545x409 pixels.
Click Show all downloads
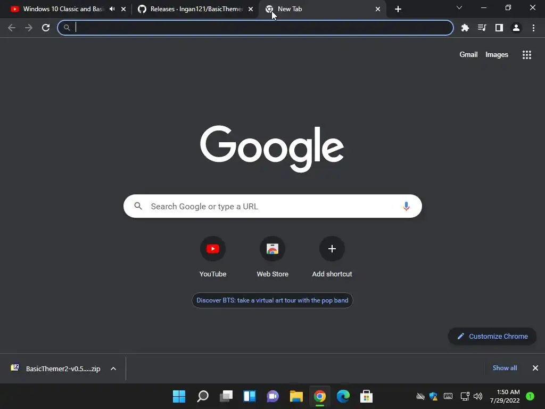click(505, 368)
